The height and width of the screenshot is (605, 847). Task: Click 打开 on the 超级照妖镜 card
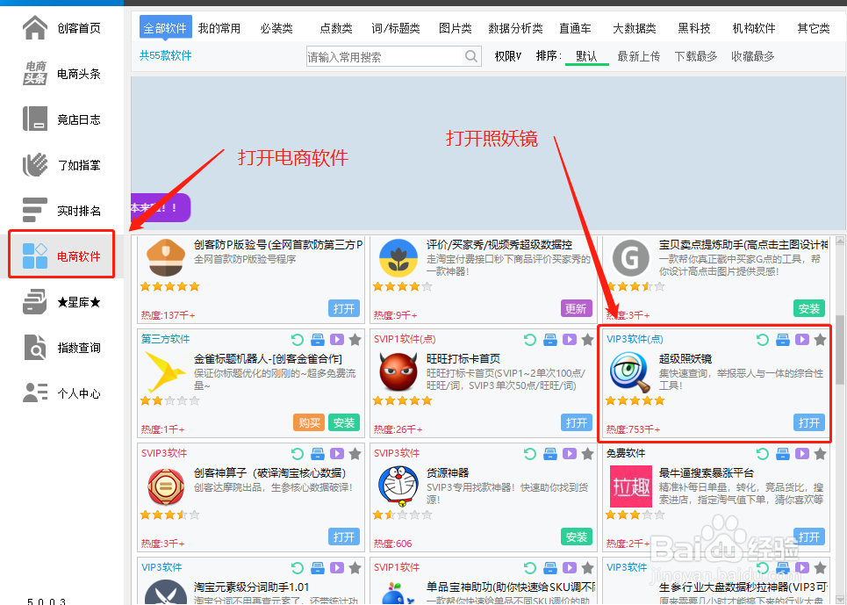pyautogui.click(x=809, y=422)
